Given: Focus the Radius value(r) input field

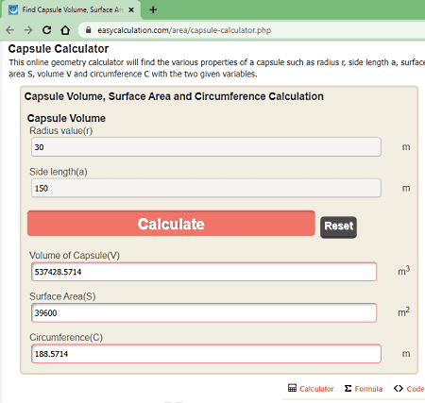Looking at the screenshot, I should click(206, 147).
